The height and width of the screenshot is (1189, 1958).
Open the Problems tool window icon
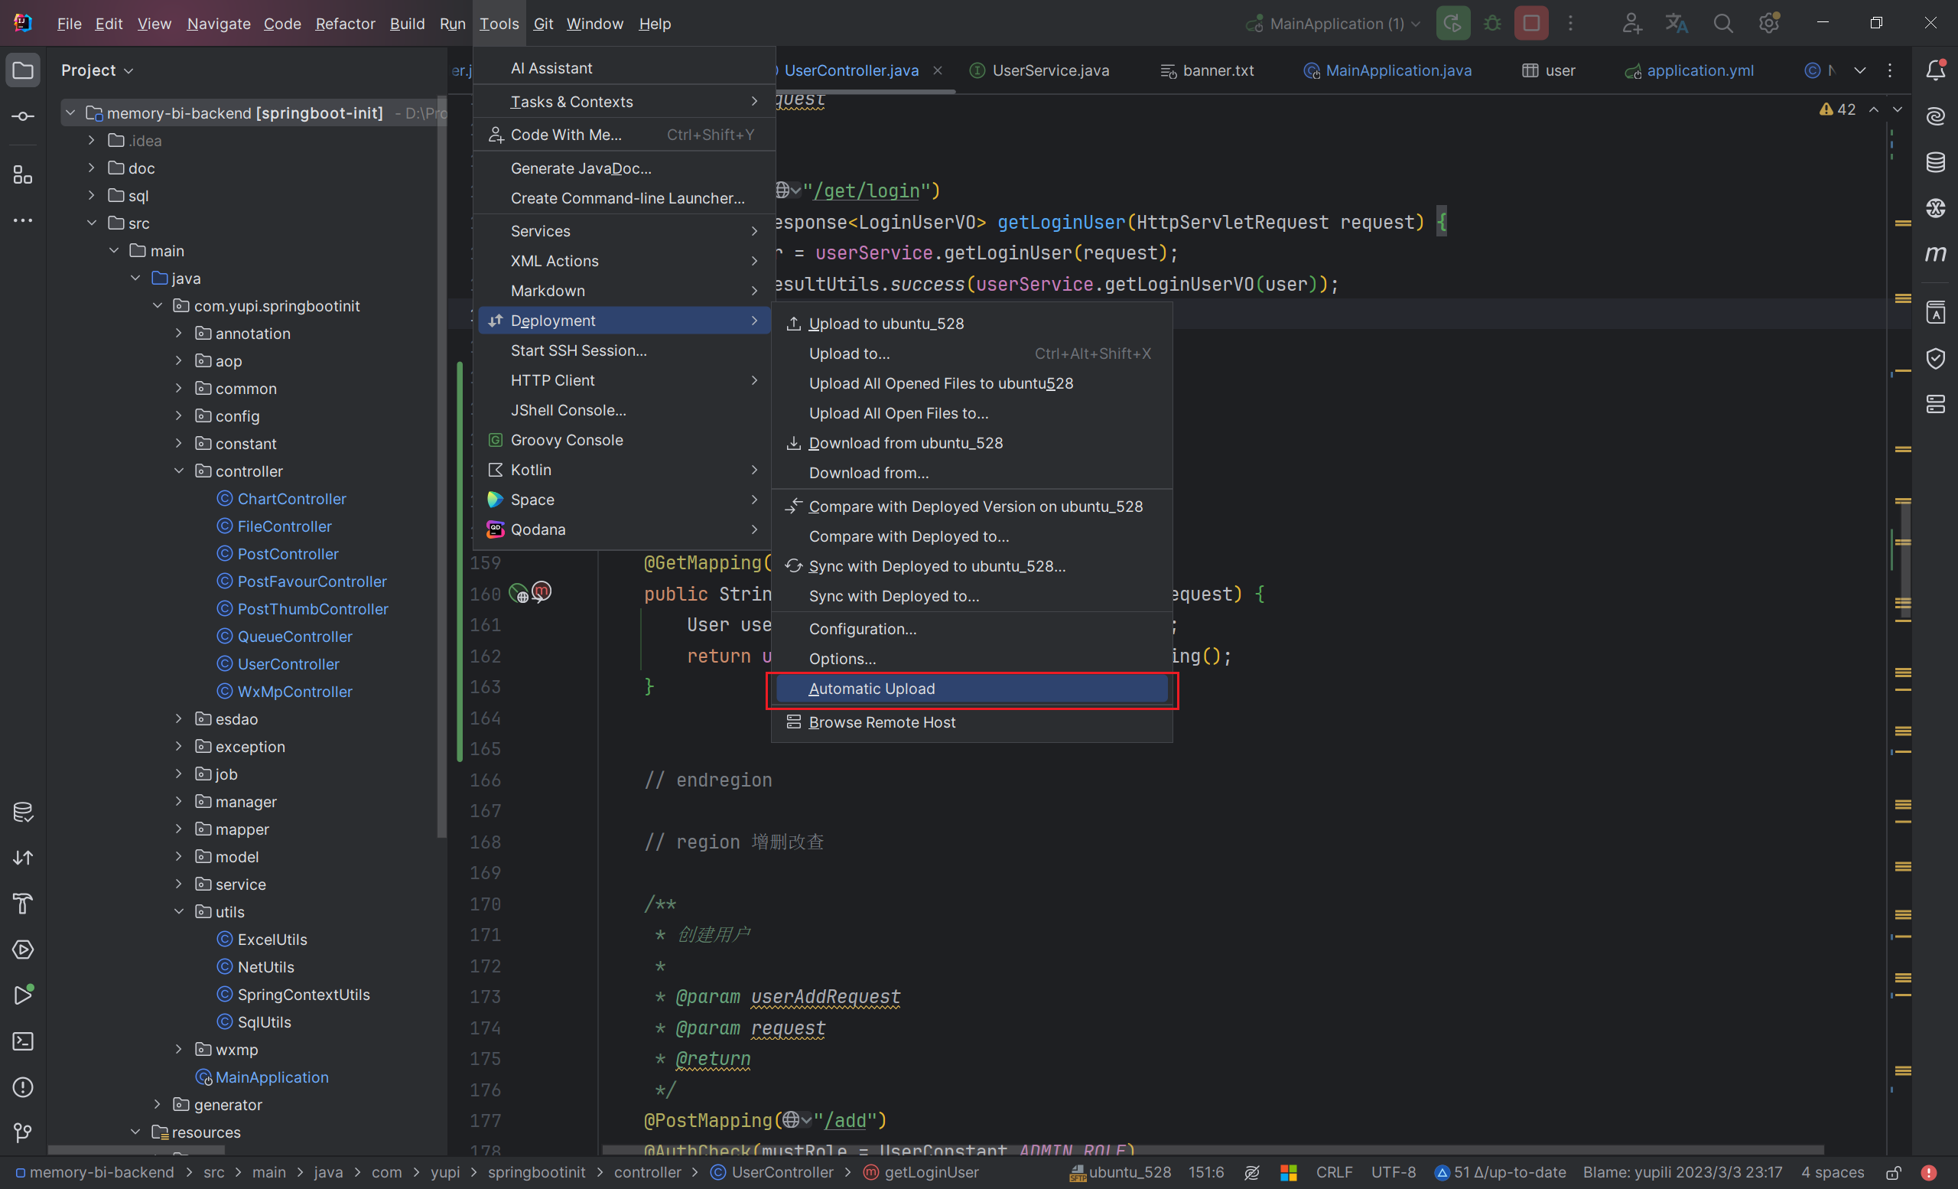point(23,1087)
